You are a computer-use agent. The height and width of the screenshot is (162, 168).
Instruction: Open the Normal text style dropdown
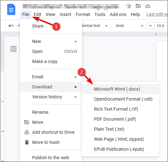coord(95,26)
